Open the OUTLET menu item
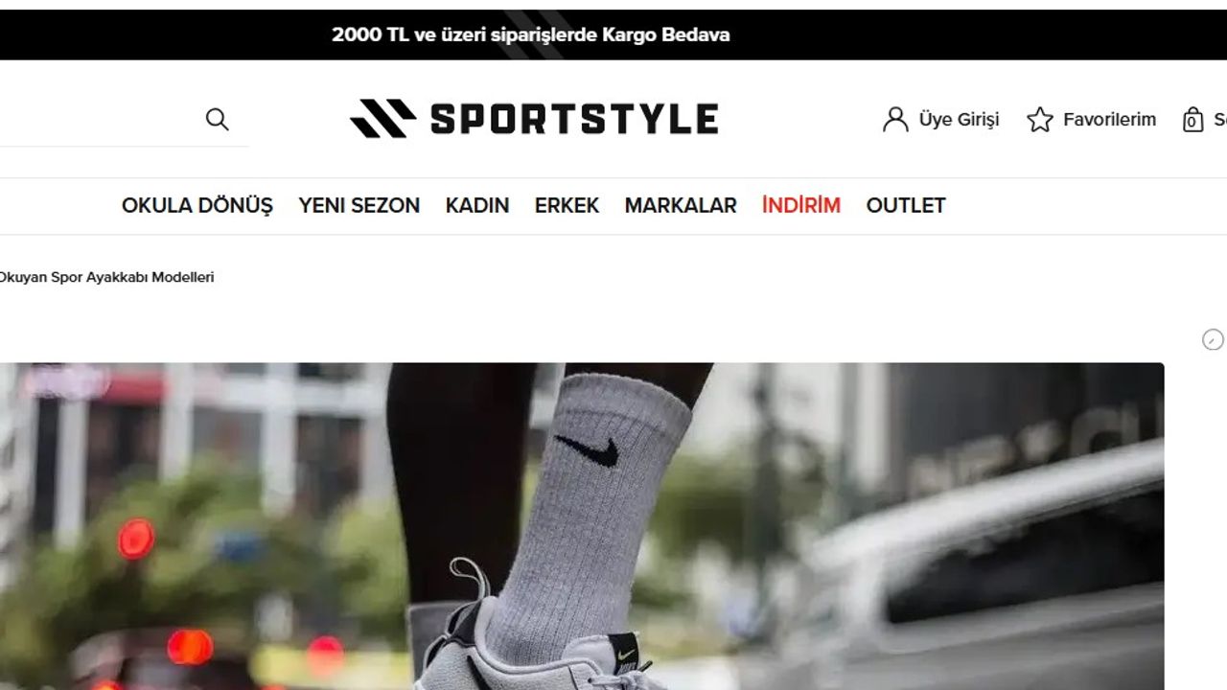The width and height of the screenshot is (1227, 690). 906,205
